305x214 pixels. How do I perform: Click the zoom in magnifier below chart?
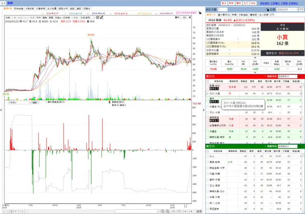click(x=167, y=211)
